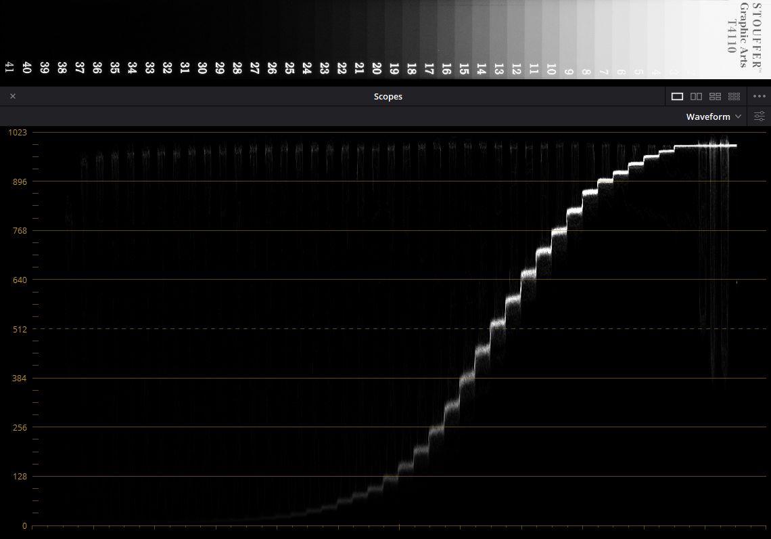Switch scopes to single-view layout
Viewport: 771px width, 539px height.
677,96
